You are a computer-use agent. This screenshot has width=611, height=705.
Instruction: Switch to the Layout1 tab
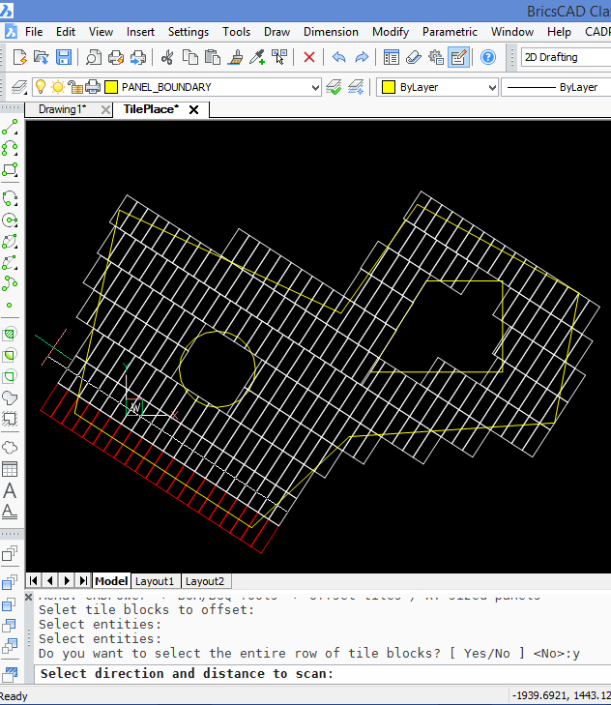coord(155,581)
